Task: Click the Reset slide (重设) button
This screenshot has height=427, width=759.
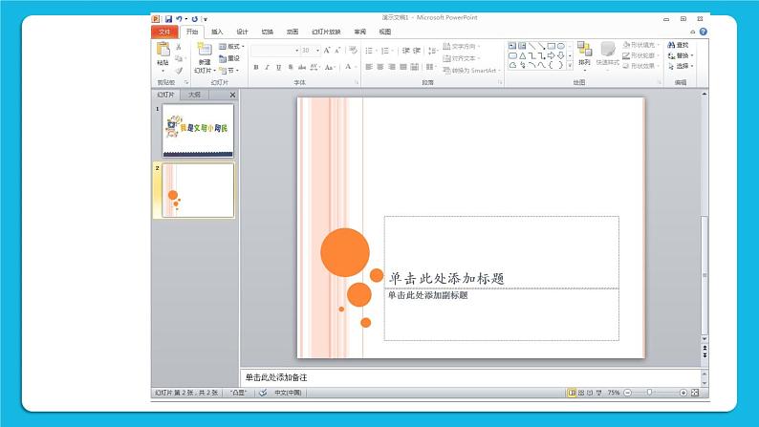Action: click(x=229, y=58)
